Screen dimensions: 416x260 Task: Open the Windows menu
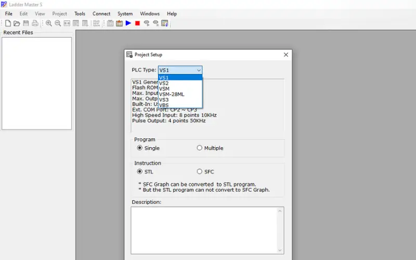[x=150, y=14]
